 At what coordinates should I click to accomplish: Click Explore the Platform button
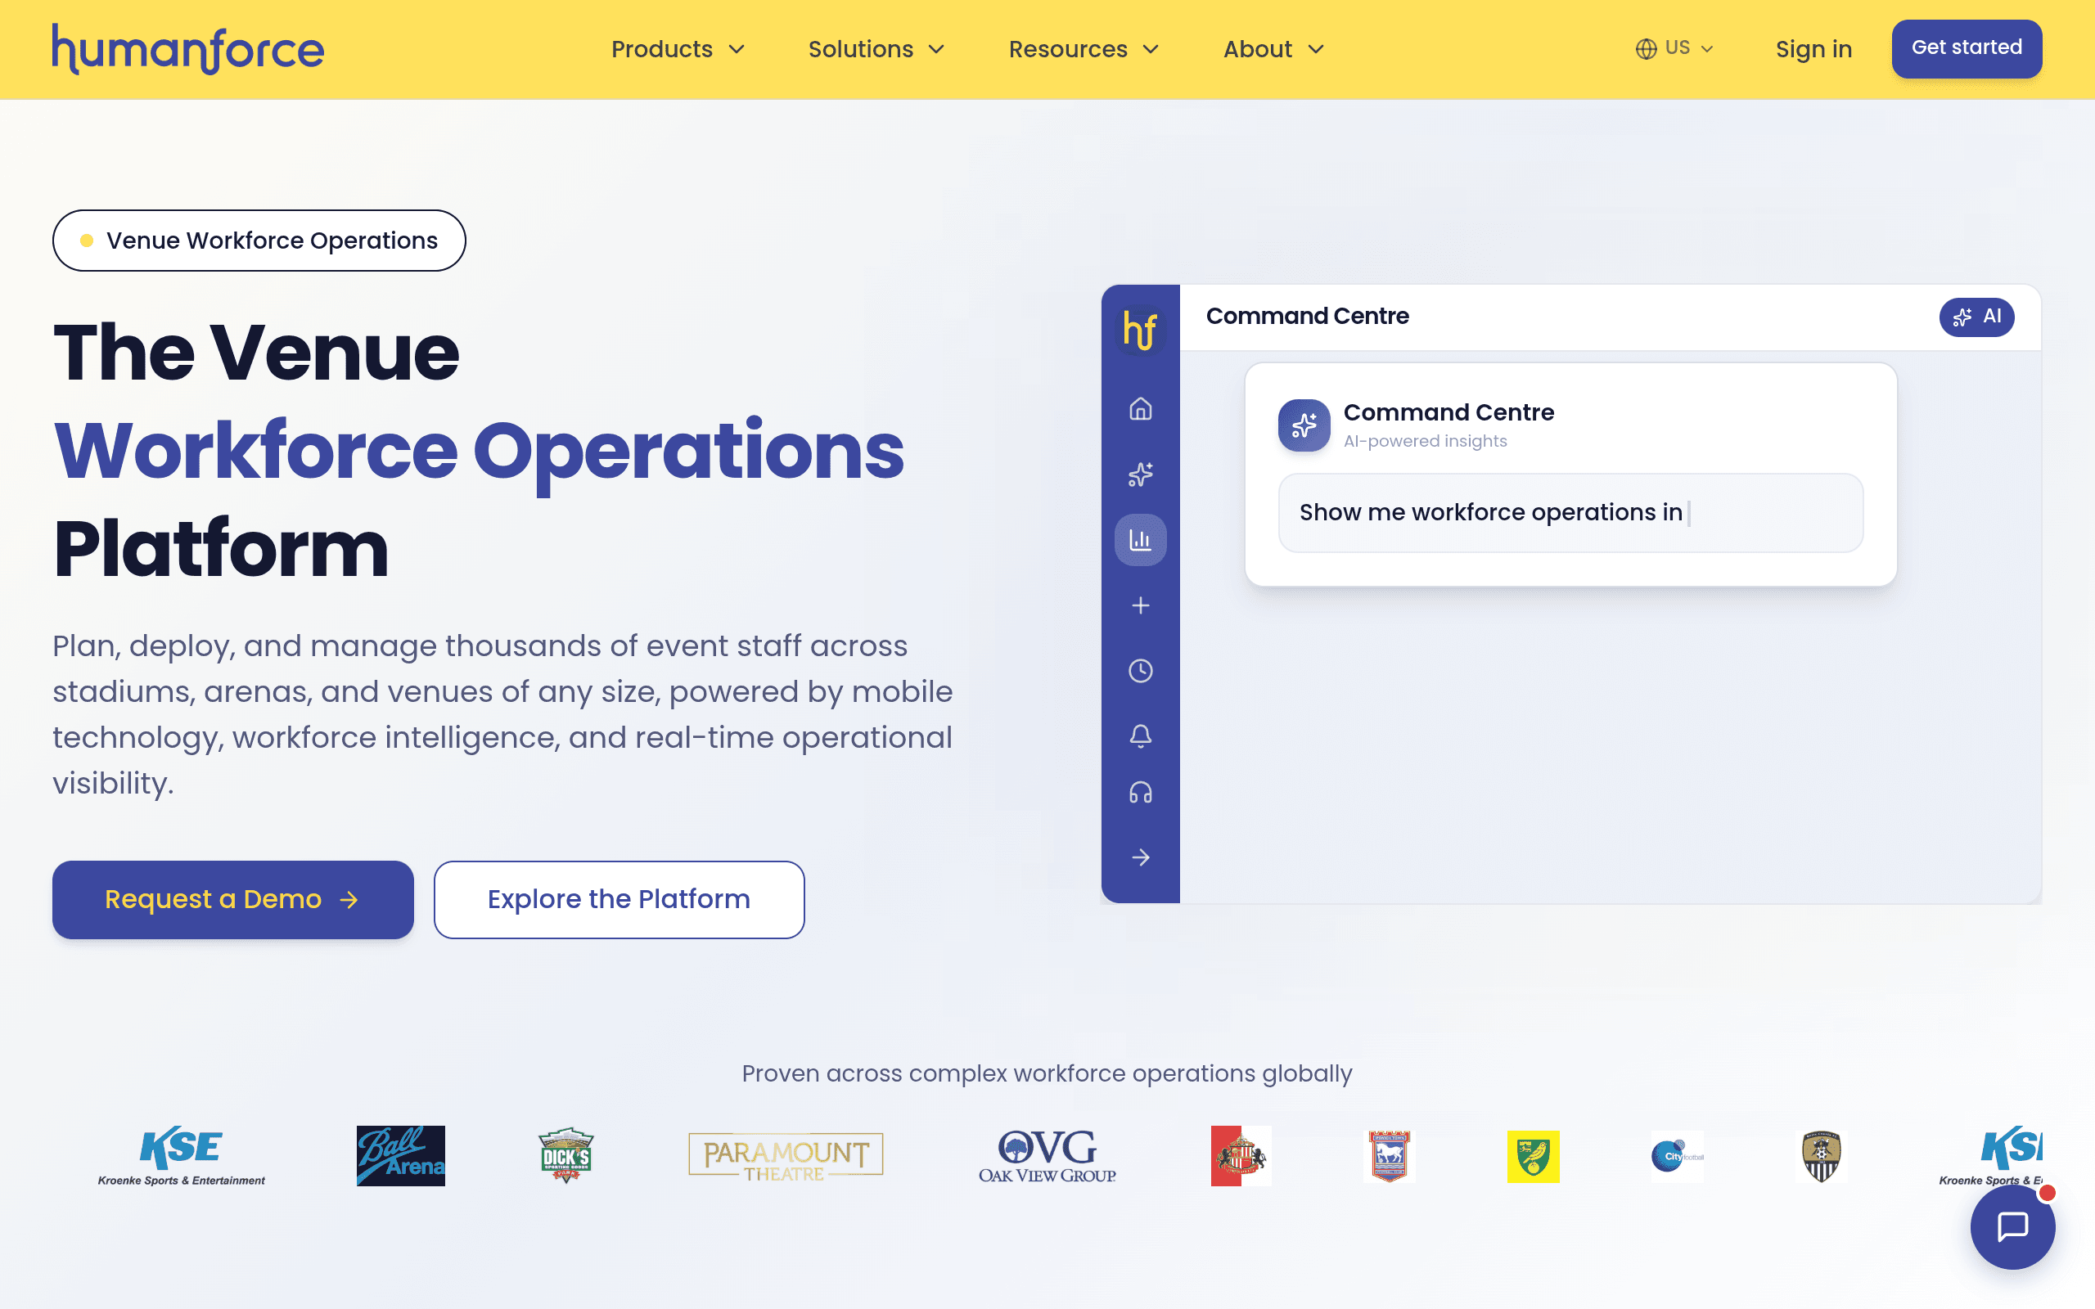tap(619, 899)
